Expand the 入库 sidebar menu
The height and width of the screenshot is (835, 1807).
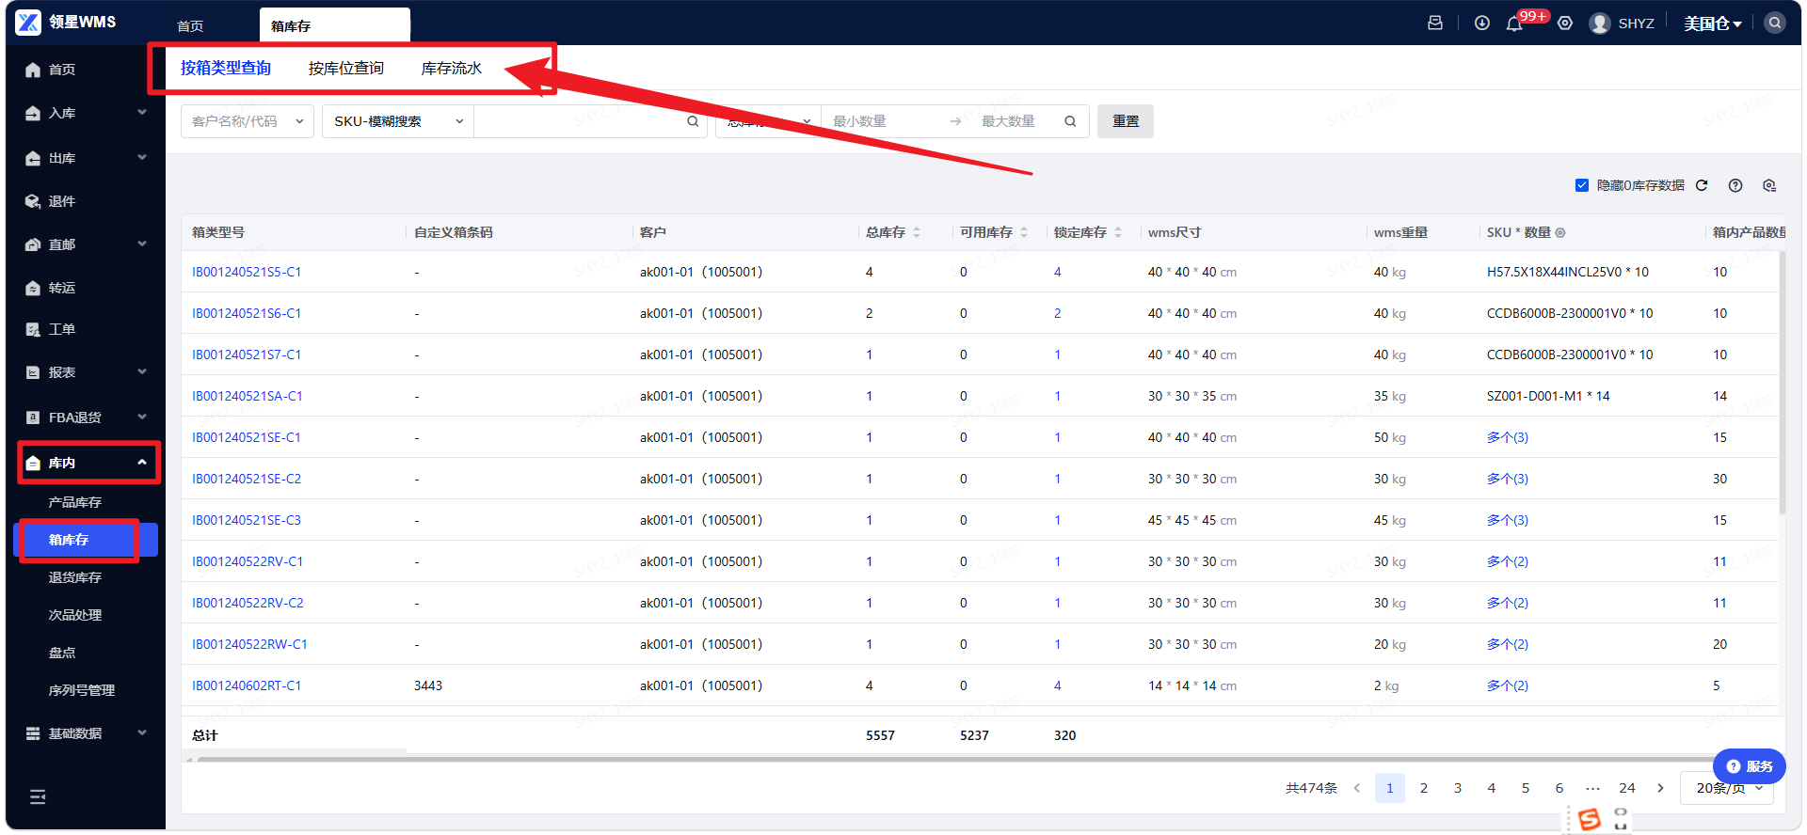tap(86, 113)
